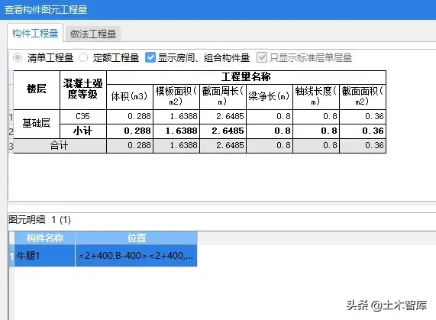Click the <2+400,B-400> position cell
The height and width of the screenshot is (320, 436).
137,256
